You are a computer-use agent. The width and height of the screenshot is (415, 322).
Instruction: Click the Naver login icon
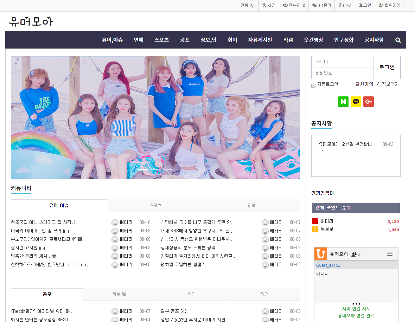(x=343, y=102)
